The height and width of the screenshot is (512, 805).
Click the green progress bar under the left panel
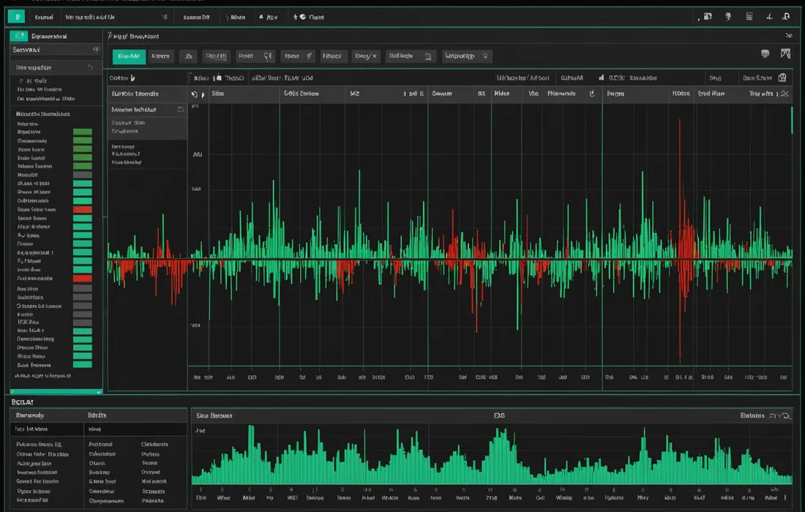point(56,392)
